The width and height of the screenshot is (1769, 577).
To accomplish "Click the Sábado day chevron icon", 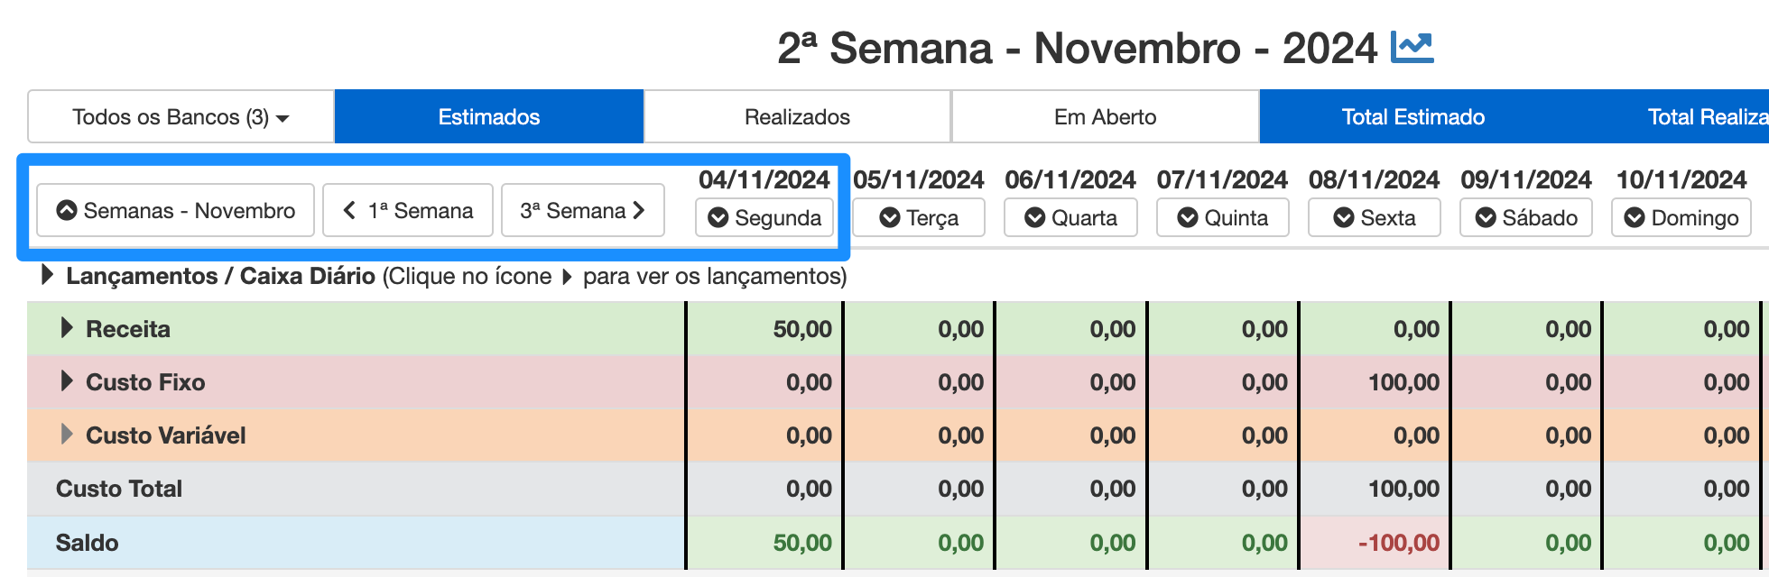I will pos(1486,218).
